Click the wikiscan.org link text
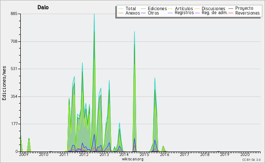 pos(132,159)
